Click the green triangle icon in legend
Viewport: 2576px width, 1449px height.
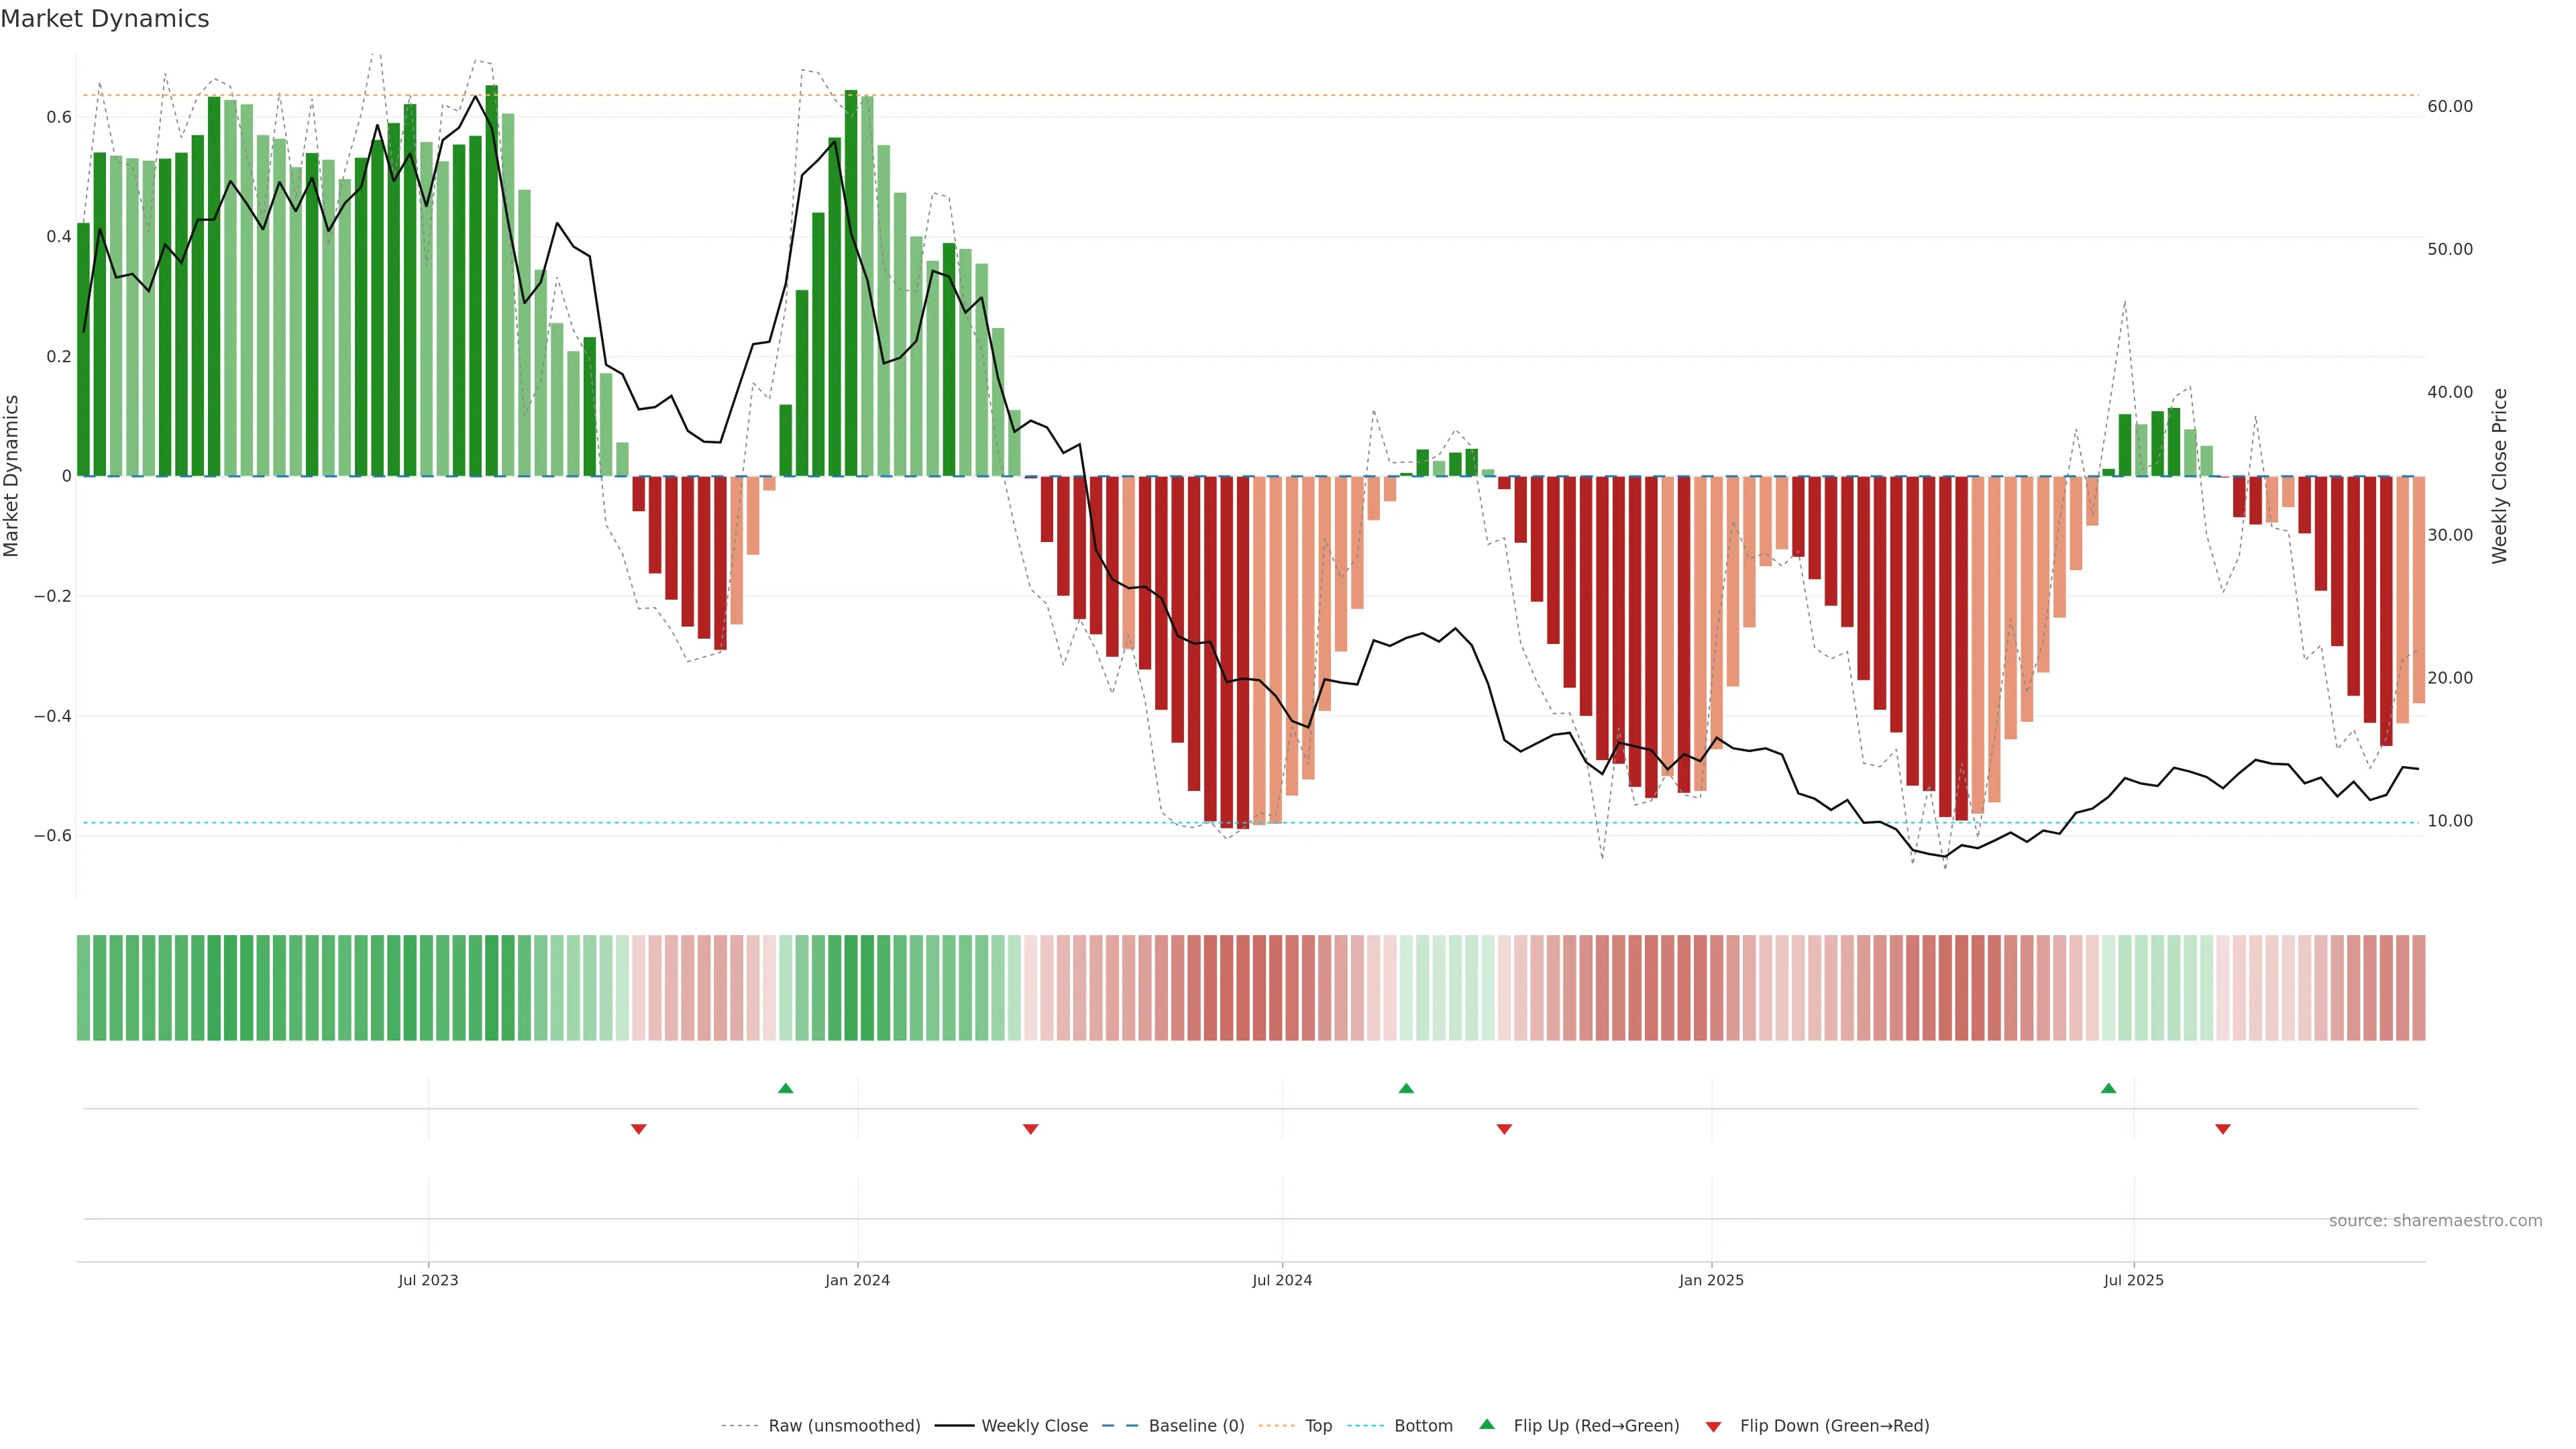1487,1424
